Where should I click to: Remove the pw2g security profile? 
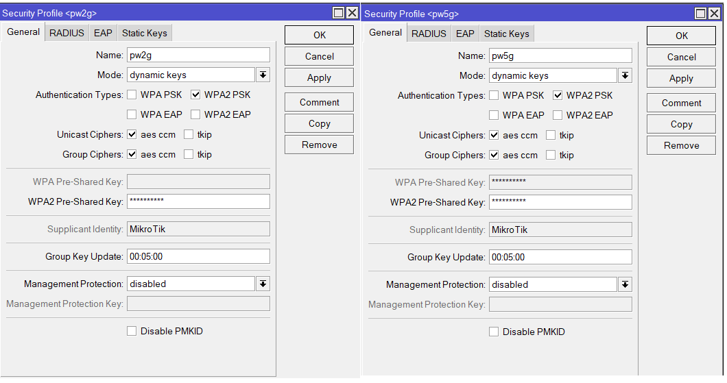coord(319,145)
